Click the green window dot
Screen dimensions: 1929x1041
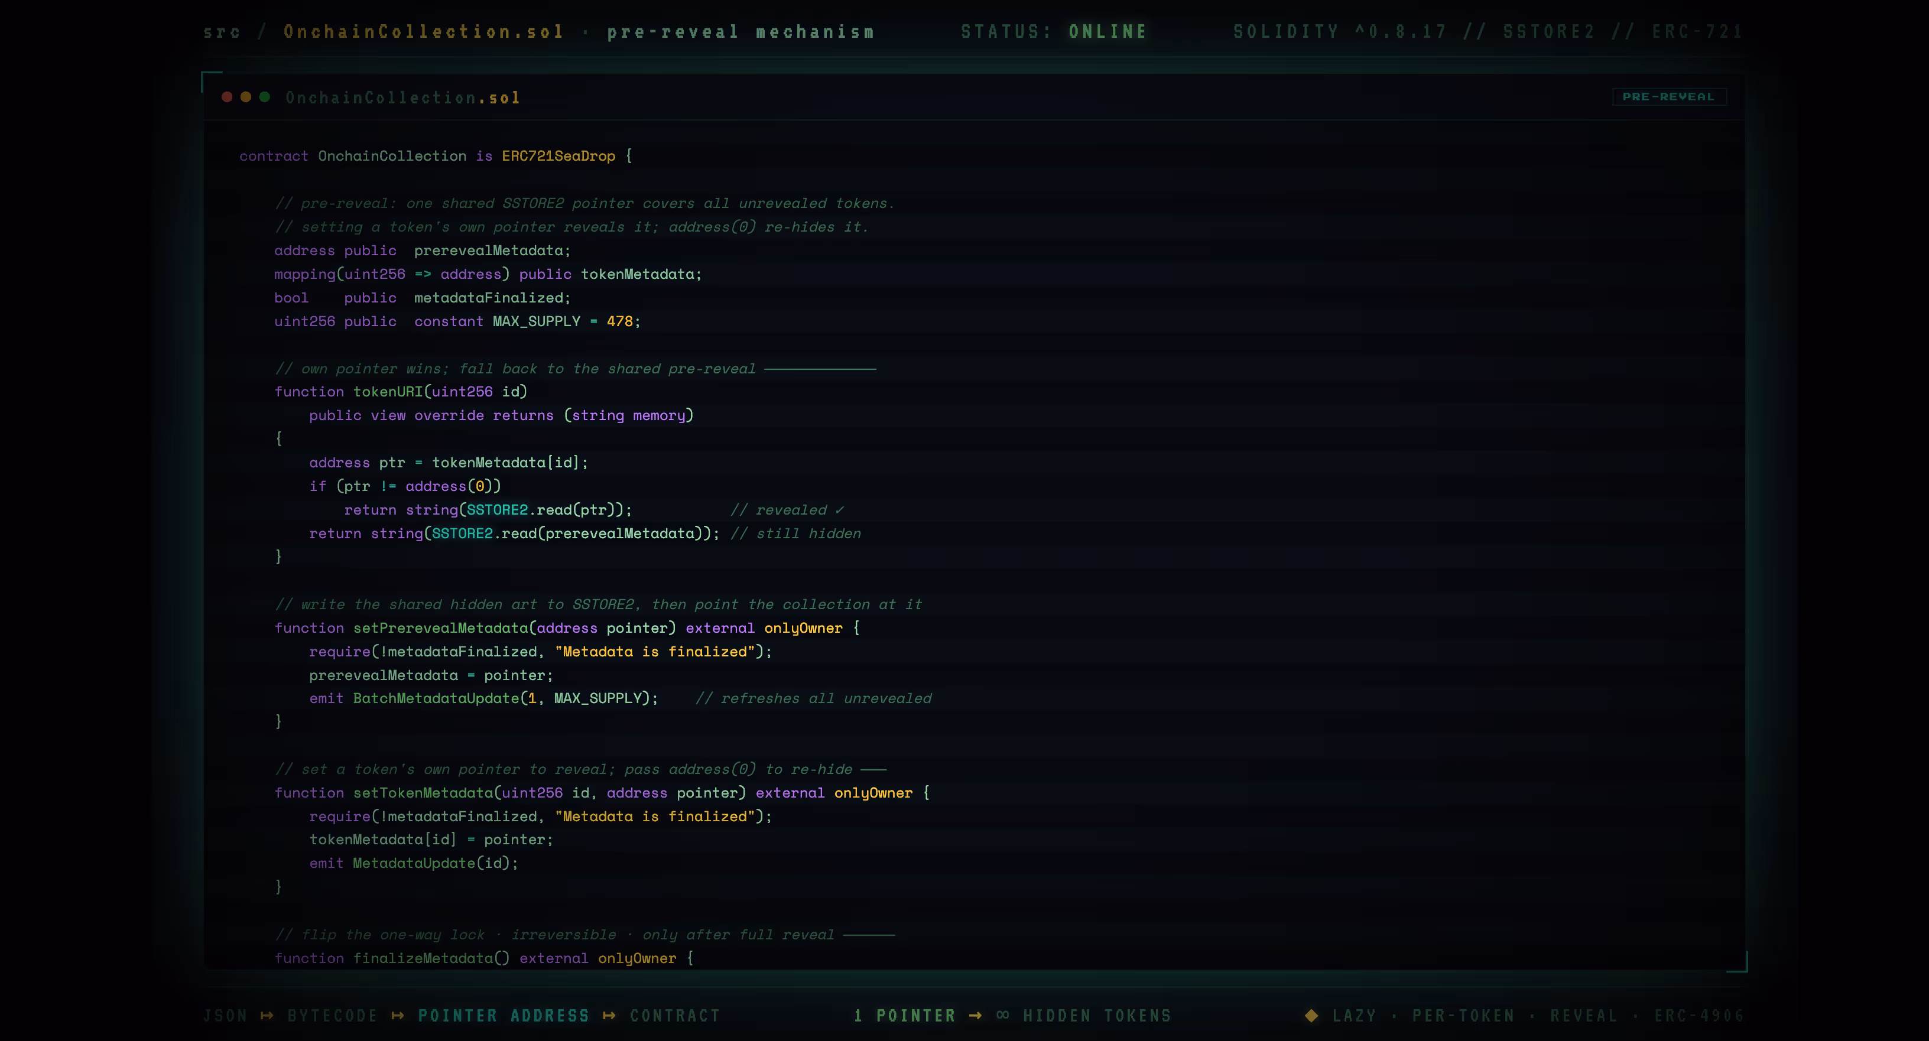click(264, 97)
